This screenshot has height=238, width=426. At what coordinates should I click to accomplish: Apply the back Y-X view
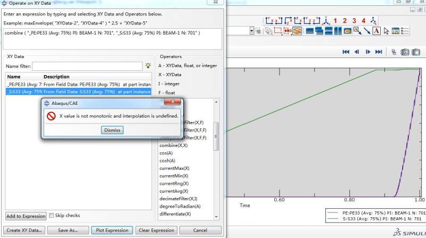[x=279, y=21]
